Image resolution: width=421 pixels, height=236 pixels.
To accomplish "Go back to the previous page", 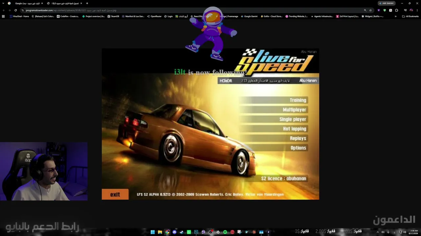I will point(4,10).
